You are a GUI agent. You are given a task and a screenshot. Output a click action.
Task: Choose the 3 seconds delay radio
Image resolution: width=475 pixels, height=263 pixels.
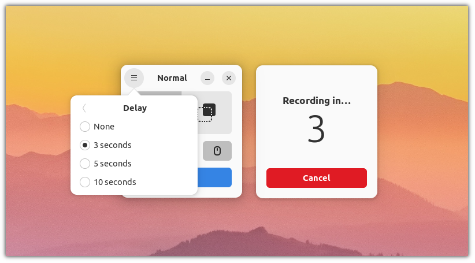pos(105,145)
